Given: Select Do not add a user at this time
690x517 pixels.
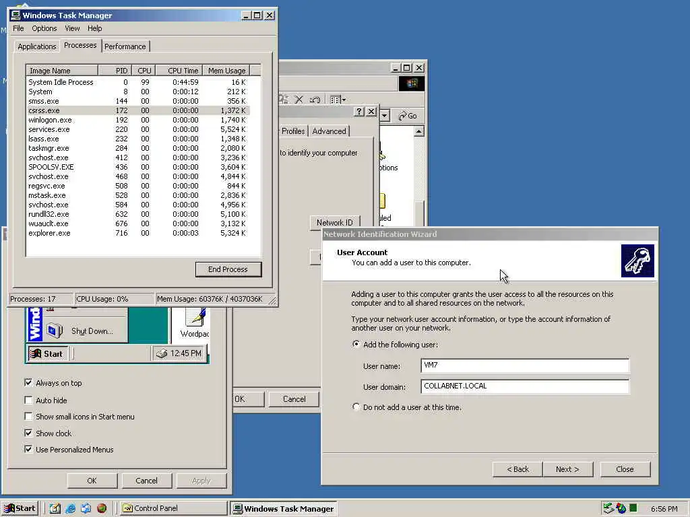Looking at the screenshot, I should pyautogui.click(x=356, y=407).
